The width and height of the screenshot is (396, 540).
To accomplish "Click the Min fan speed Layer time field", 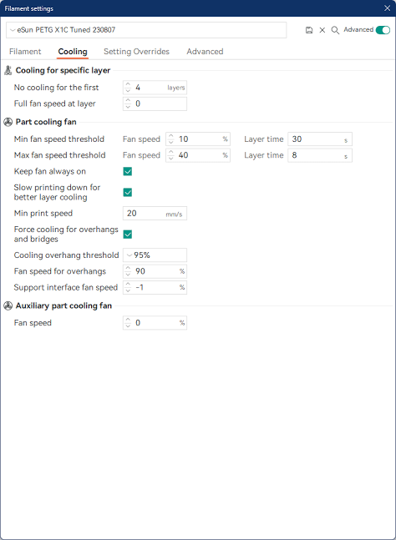I will [x=320, y=139].
